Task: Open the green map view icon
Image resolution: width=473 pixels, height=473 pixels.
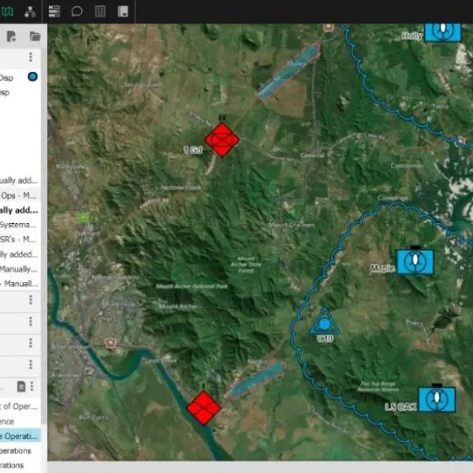Action: [7, 11]
